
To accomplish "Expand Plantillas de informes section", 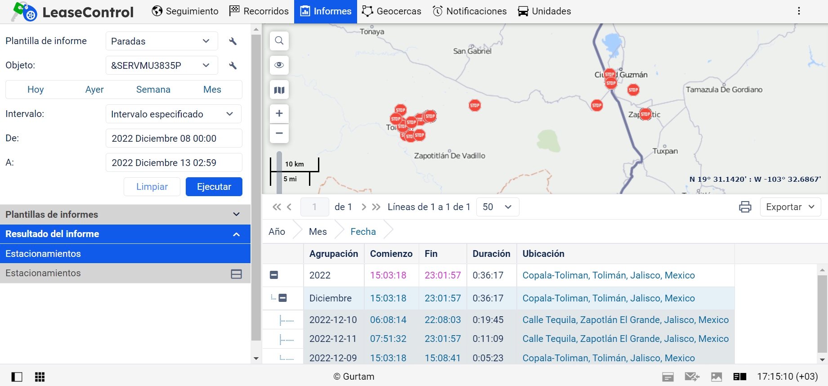I will pos(236,215).
